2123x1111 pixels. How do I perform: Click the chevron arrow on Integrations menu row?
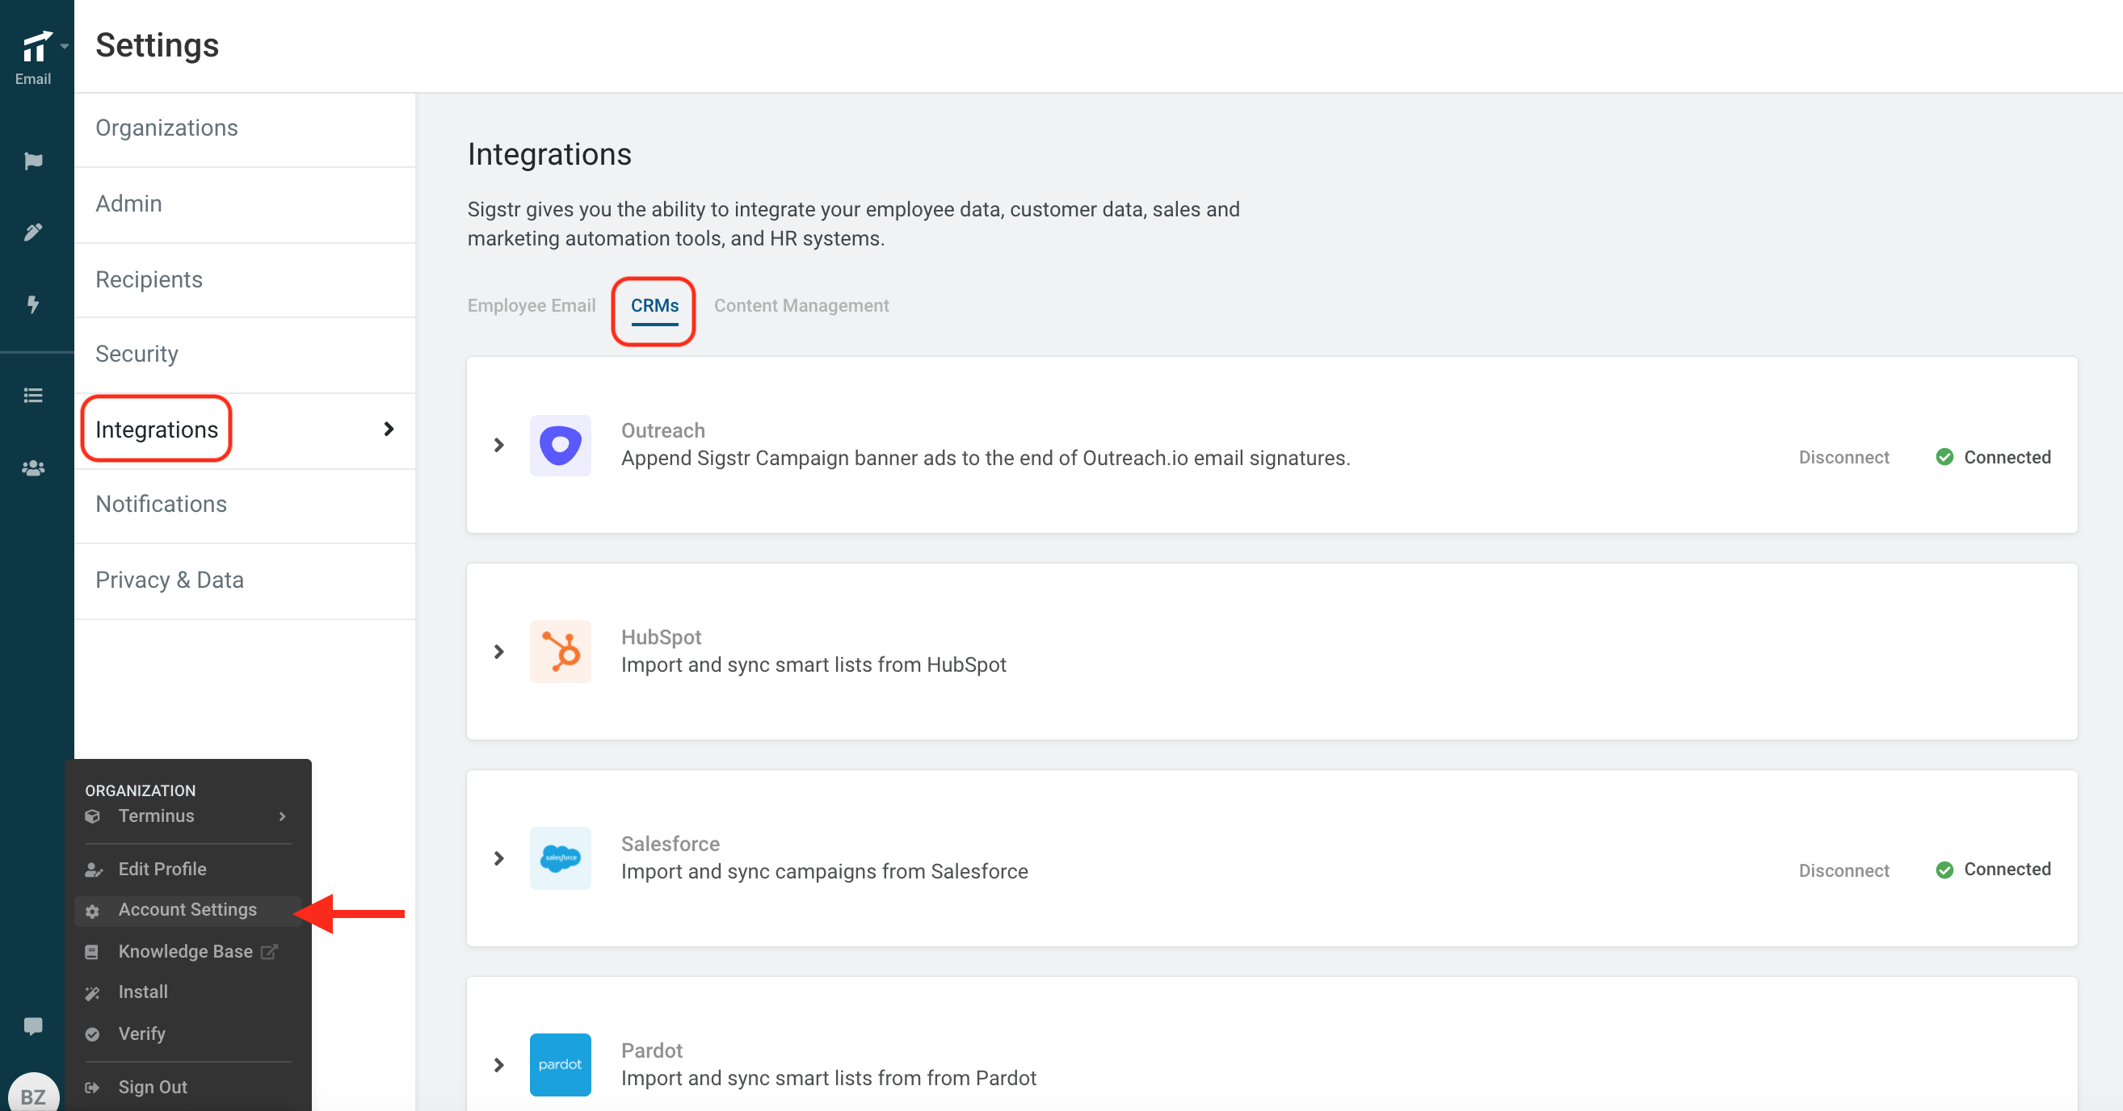pyautogui.click(x=389, y=429)
